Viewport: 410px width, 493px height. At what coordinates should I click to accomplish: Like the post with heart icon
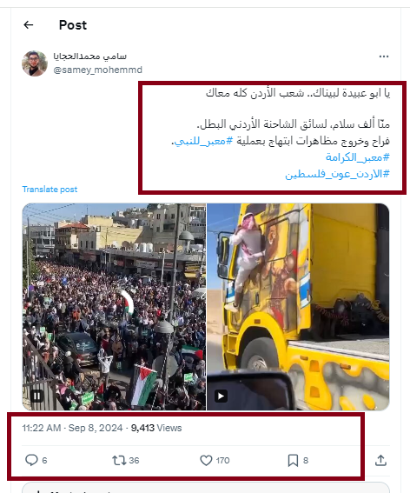206,461
